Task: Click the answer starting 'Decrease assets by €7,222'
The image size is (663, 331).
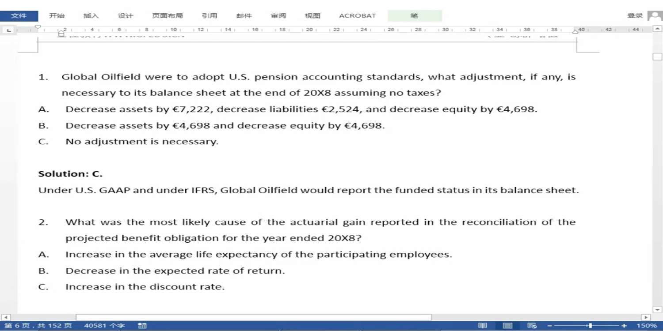Action: pos(301,109)
